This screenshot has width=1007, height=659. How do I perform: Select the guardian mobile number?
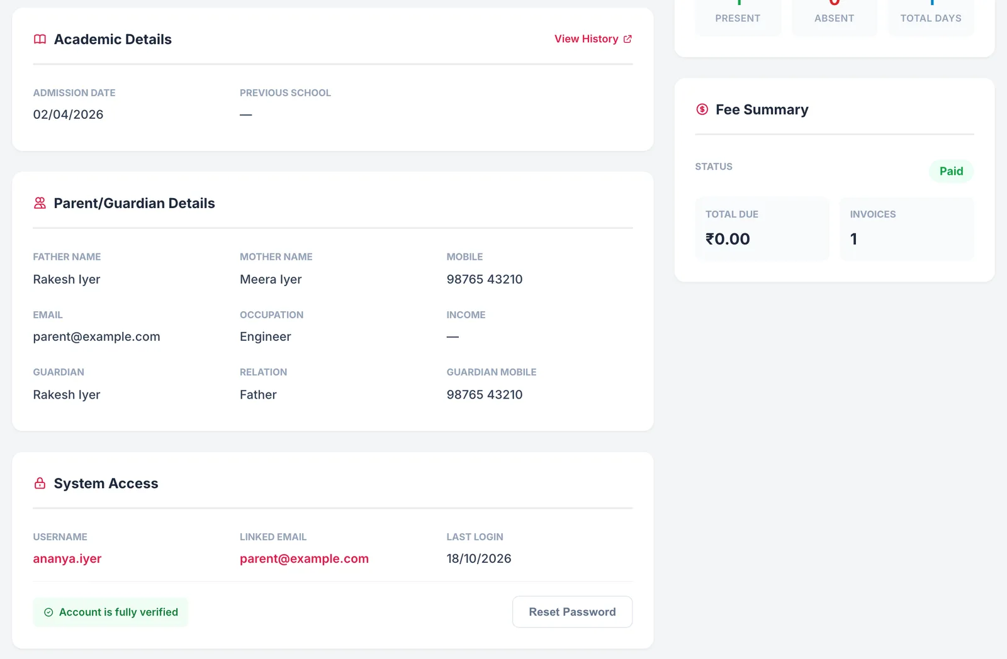tap(485, 394)
